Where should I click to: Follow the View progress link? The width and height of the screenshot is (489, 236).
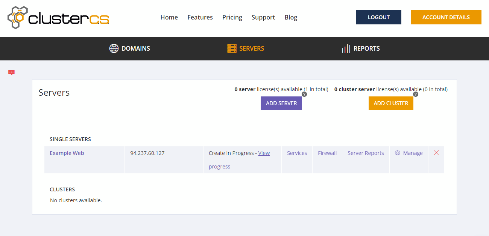point(264,153)
